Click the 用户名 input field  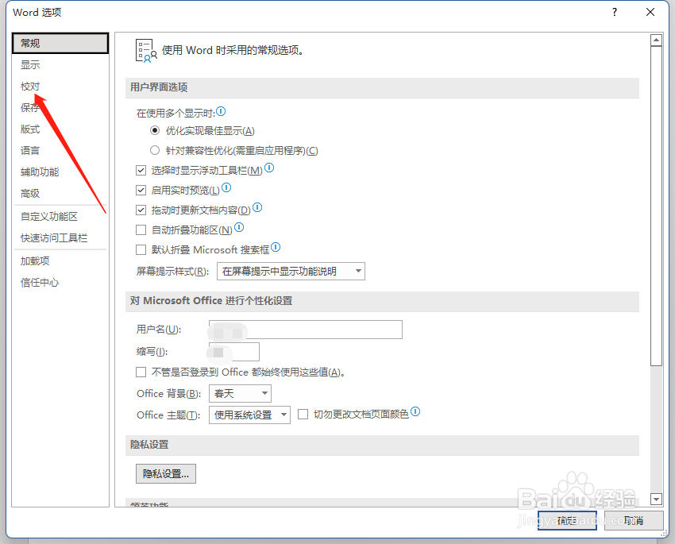(x=306, y=330)
